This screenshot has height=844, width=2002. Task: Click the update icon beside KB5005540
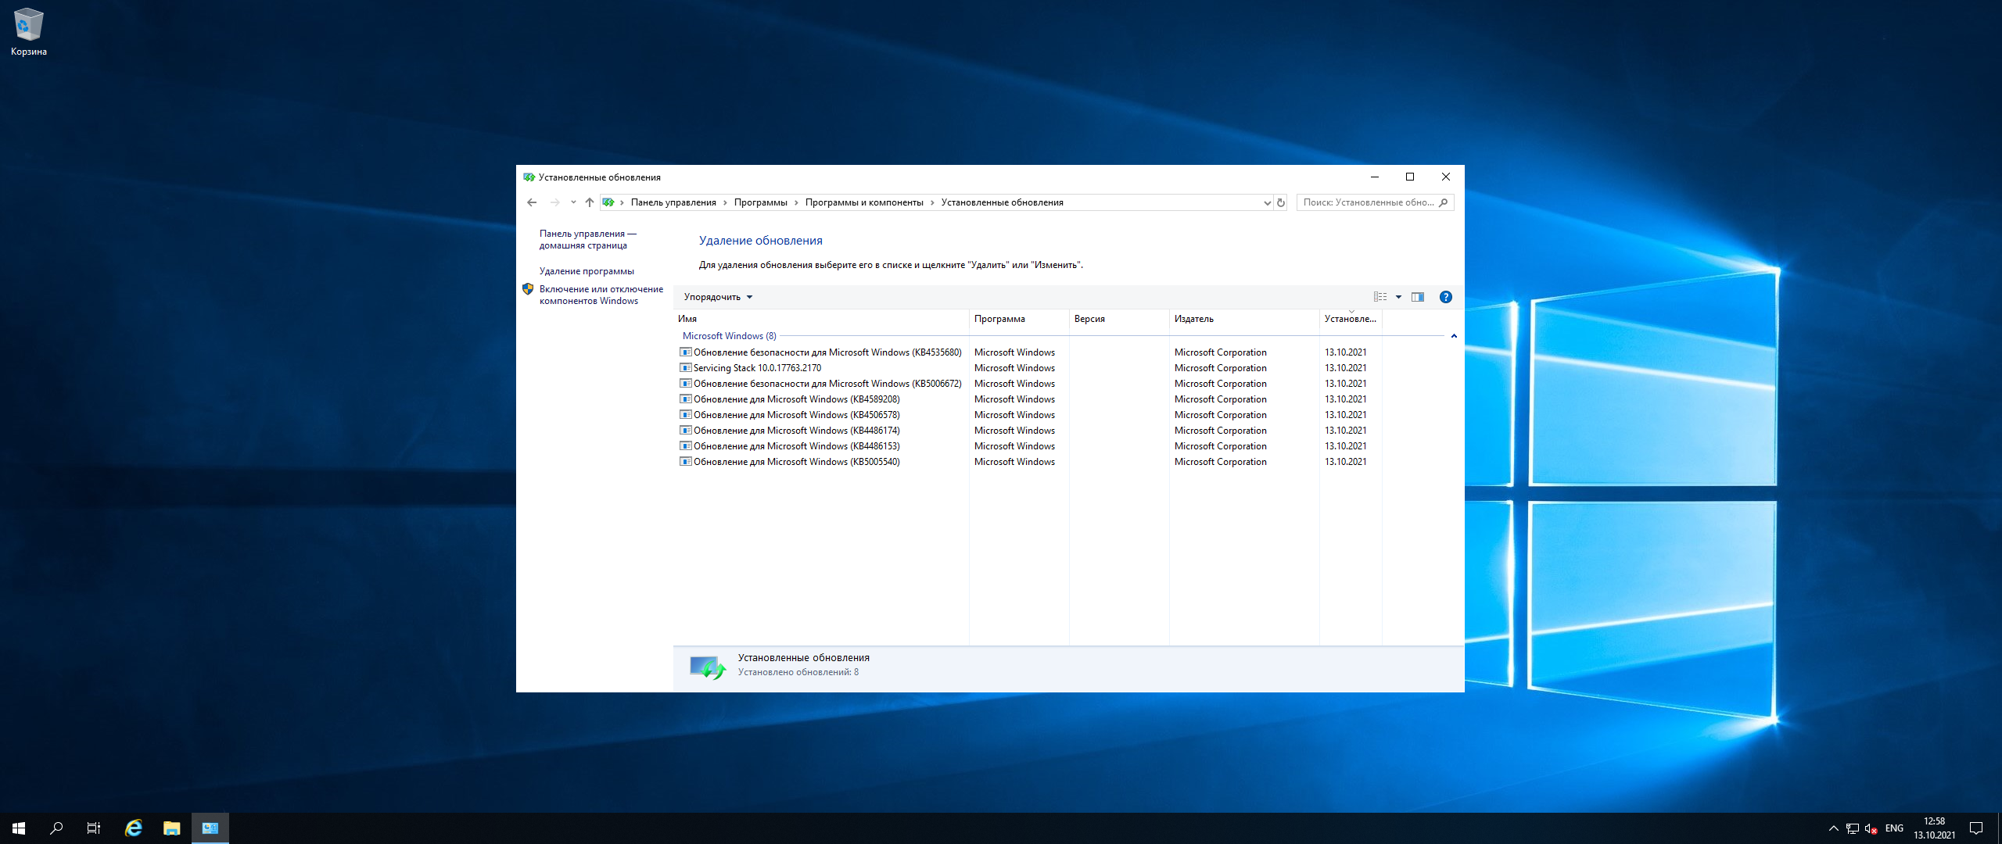[686, 462]
